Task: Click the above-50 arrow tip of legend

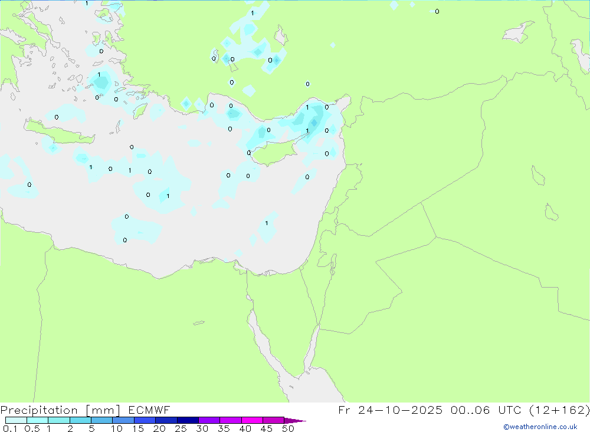Action: coord(294,421)
